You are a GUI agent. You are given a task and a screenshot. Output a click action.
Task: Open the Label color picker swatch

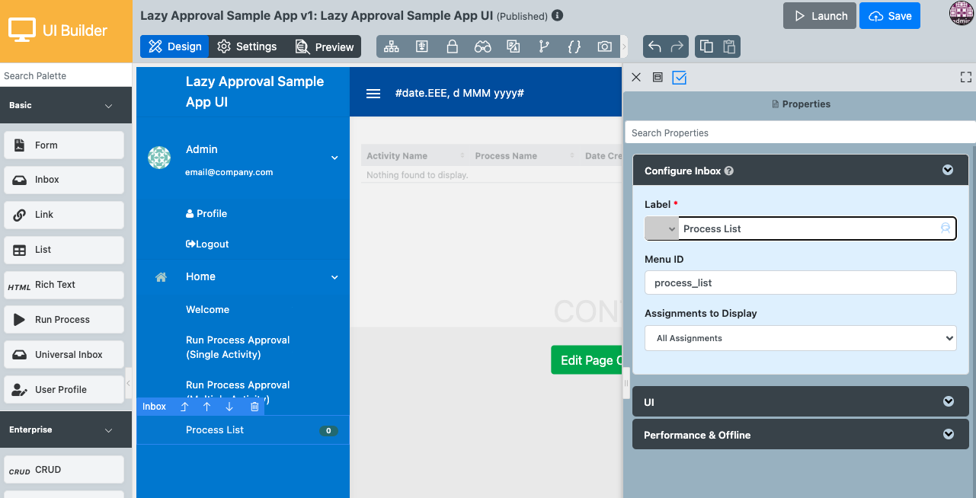[661, 228]
